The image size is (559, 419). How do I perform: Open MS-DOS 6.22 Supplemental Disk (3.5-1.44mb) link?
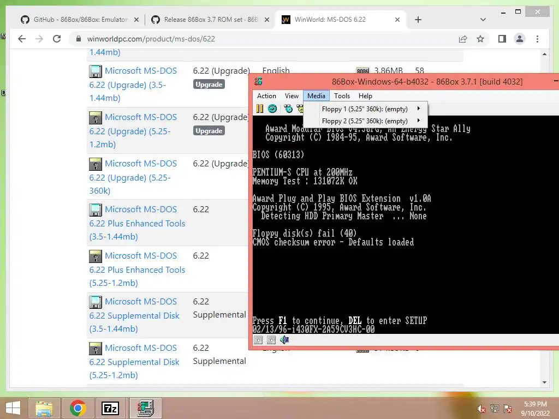pos(134,315)
